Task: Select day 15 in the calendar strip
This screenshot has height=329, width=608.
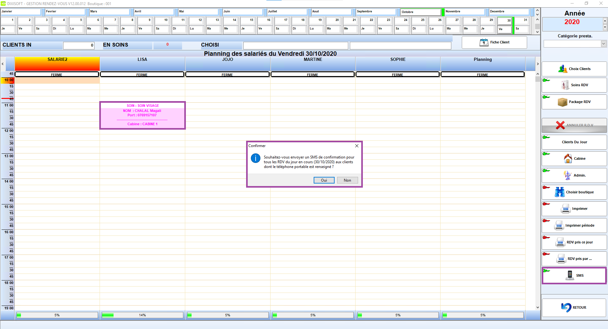Action: coord(248,21)
